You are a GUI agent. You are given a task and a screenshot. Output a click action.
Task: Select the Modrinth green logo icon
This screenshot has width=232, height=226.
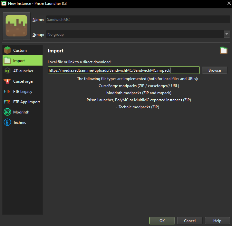coord(7,112)
